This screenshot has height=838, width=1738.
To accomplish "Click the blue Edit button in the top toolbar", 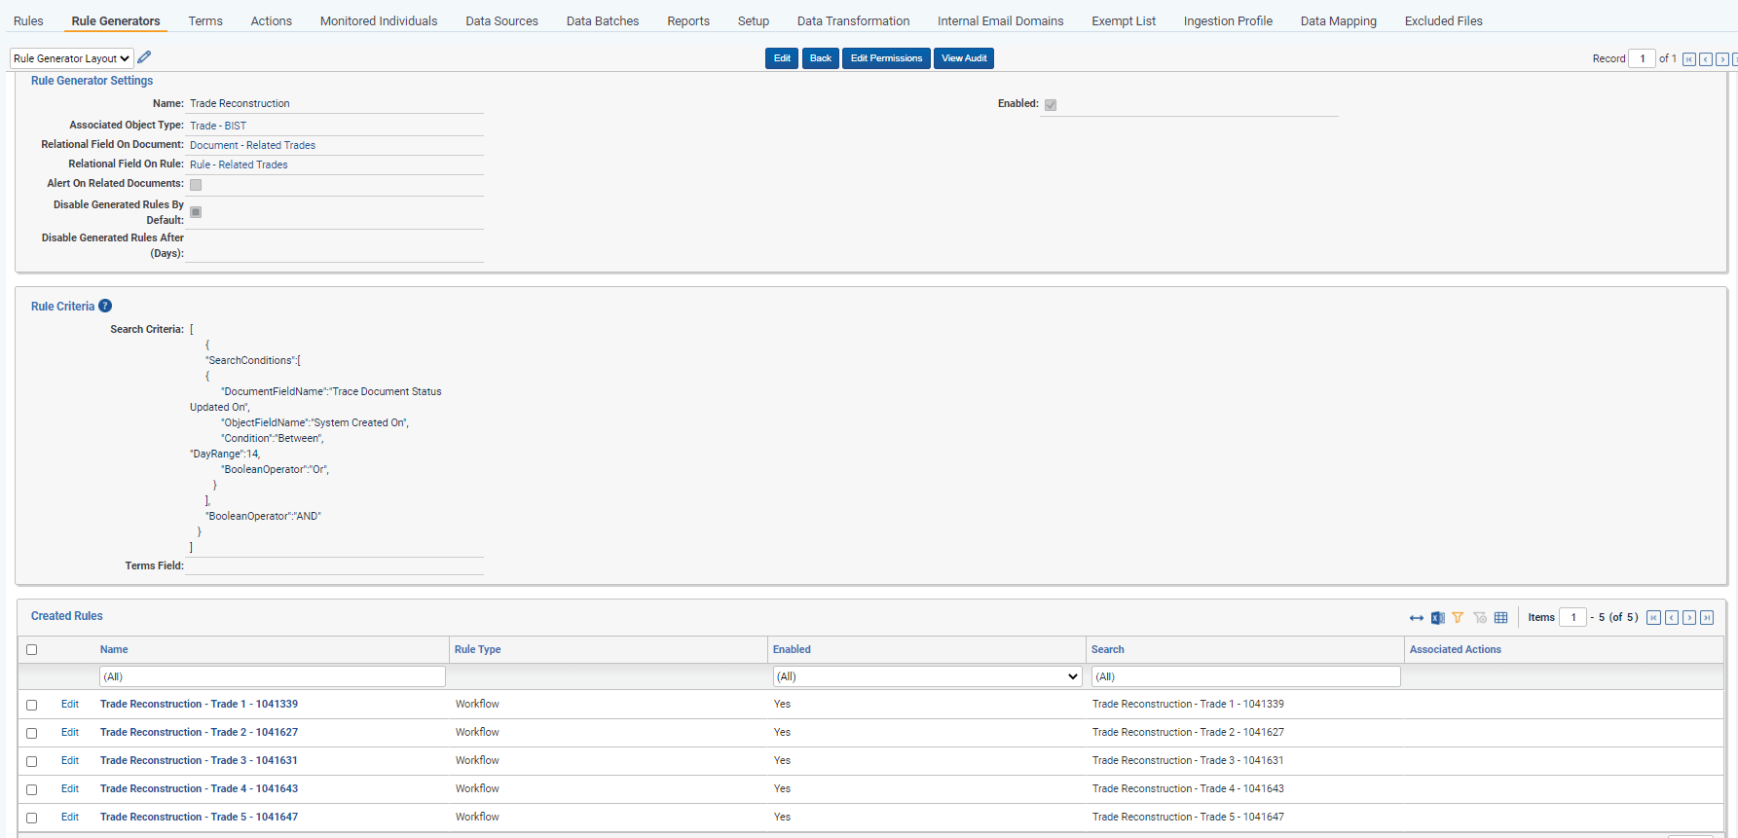I will (x=782, y=58).
